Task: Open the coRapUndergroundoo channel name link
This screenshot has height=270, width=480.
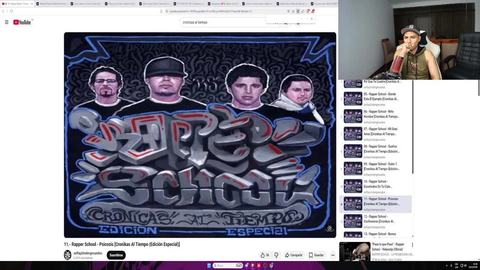Action: click(x=88, y=253)
